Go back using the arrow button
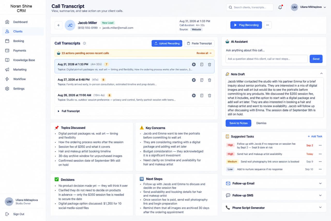This screenshot has height=221, width=331. tap(58, 25)
